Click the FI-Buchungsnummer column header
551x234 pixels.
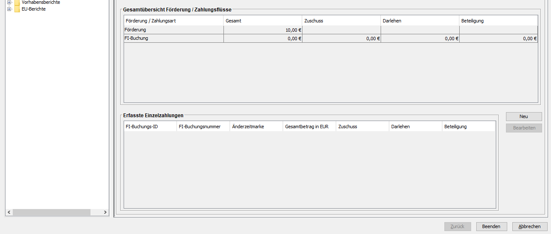[x=203, y=127]
